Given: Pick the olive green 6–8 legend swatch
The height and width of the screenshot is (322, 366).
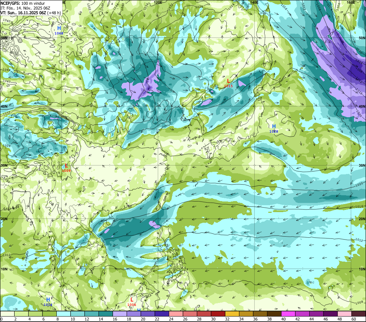Looking at the screenshot, I should point(49,314).
